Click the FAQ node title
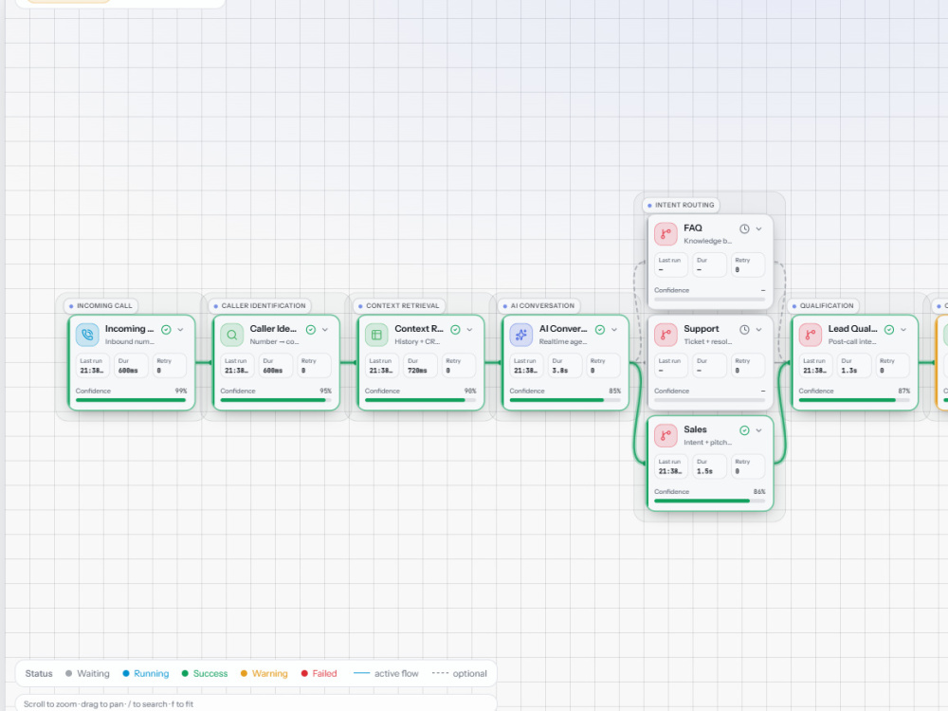 693,228
